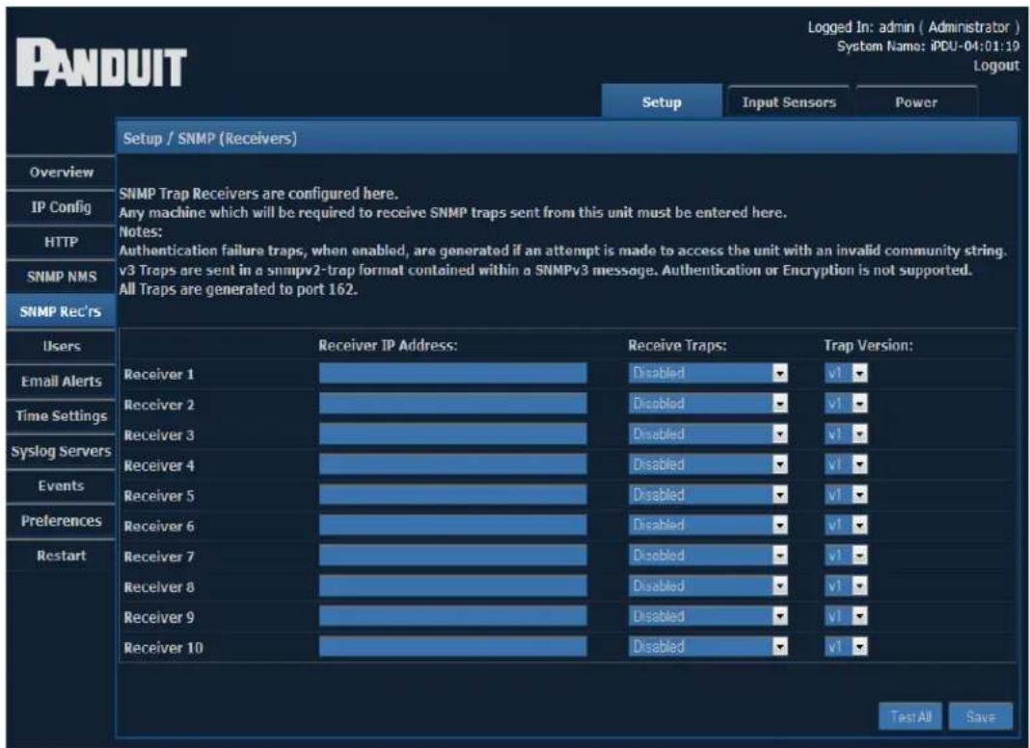This screenshot has width=1030, height=748.
Task: Click the 'Receive Traps:' column header
Action: (677, 345)
